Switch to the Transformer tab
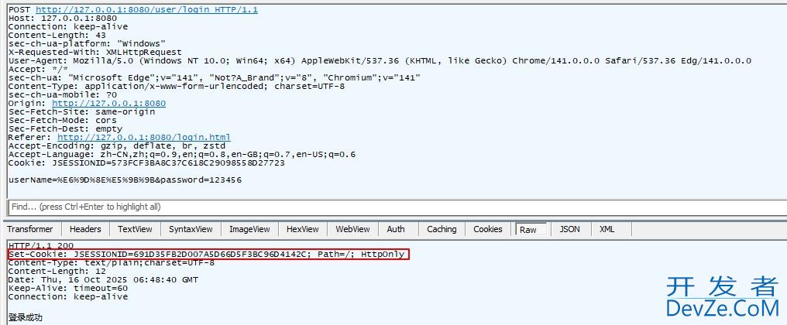Viewport: 787px width, 325px height. click(30, 229)
